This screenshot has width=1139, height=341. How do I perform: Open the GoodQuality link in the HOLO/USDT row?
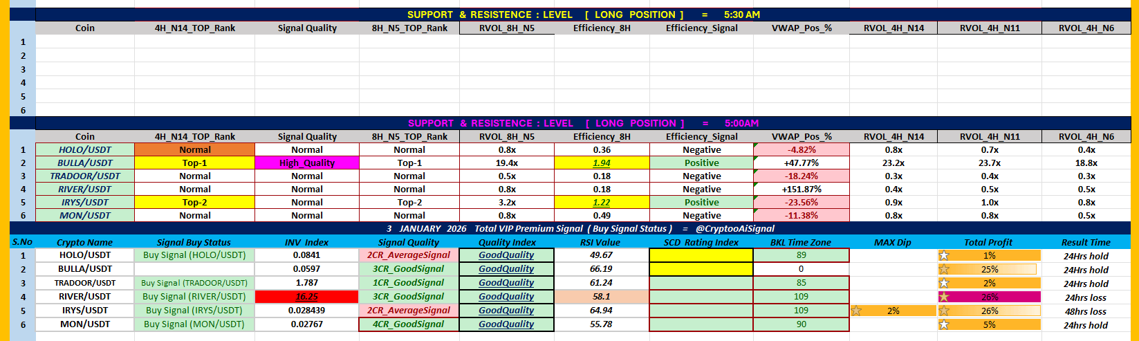click(x=506, y=255)
